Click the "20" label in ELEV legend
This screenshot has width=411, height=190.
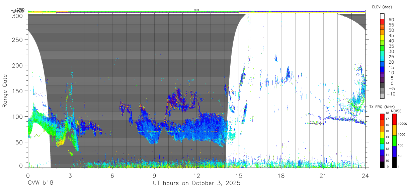click(x=391, y=62)
